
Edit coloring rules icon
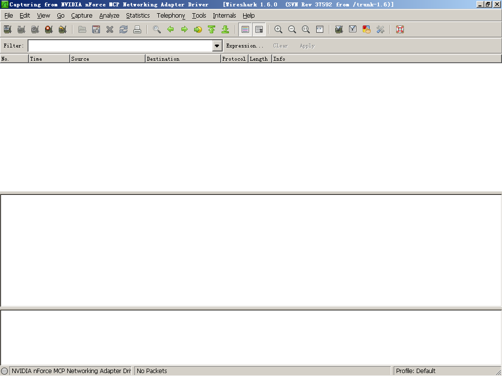coord(367,29)
